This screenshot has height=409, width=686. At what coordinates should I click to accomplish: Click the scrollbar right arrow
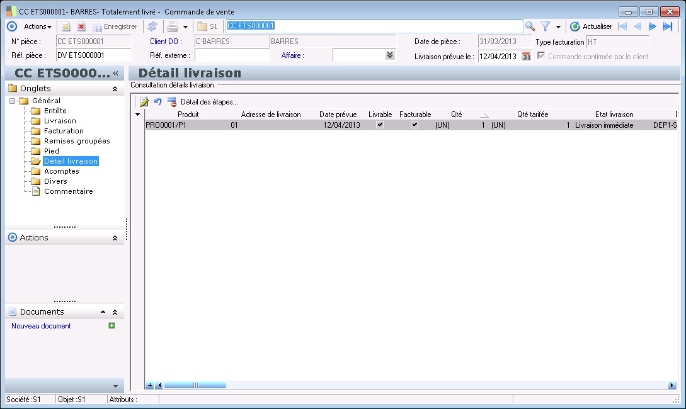672,385
